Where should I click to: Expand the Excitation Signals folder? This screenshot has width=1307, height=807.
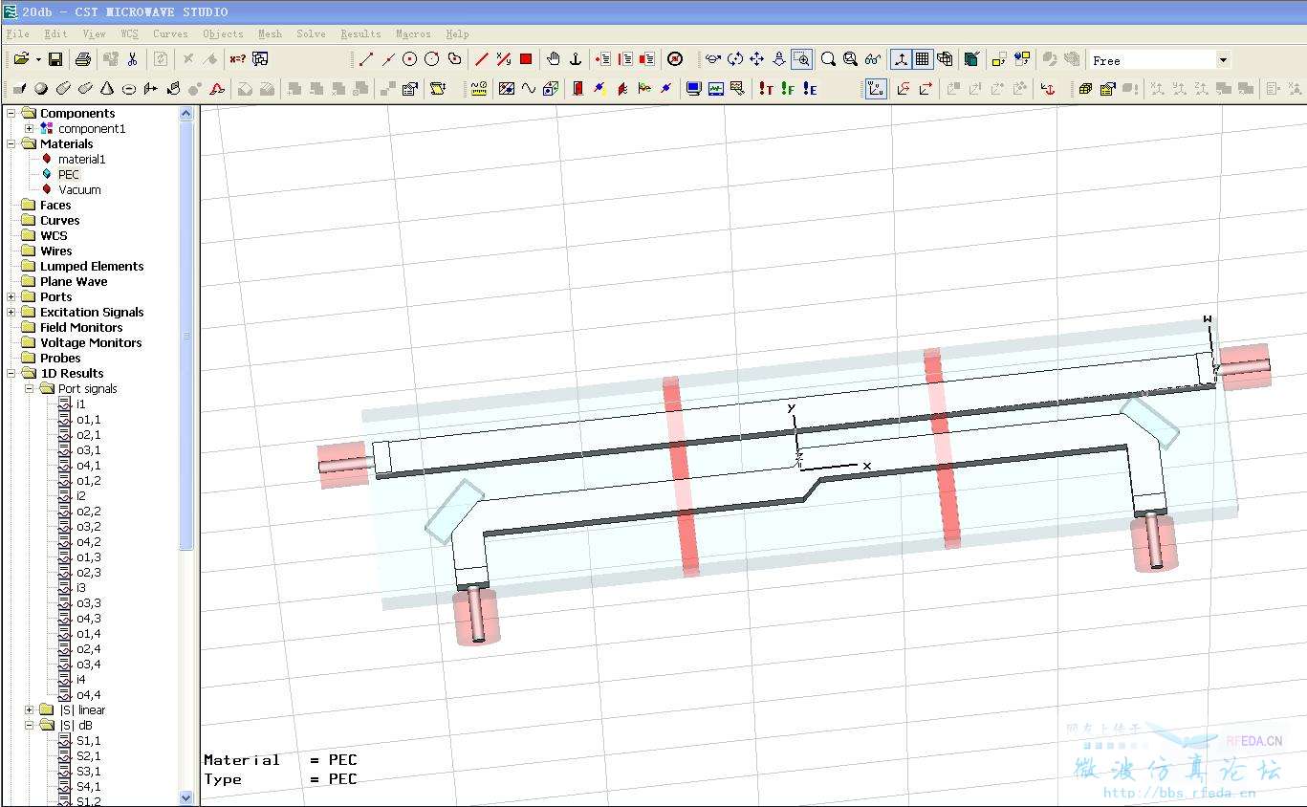click(x=11, y=312)
